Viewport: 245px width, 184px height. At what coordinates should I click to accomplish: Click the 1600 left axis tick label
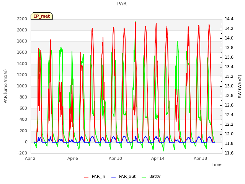coord(22,53)
